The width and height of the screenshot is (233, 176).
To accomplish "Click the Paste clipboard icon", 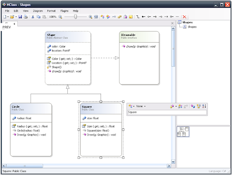I will pyautogui.click(x=44, y=17).
